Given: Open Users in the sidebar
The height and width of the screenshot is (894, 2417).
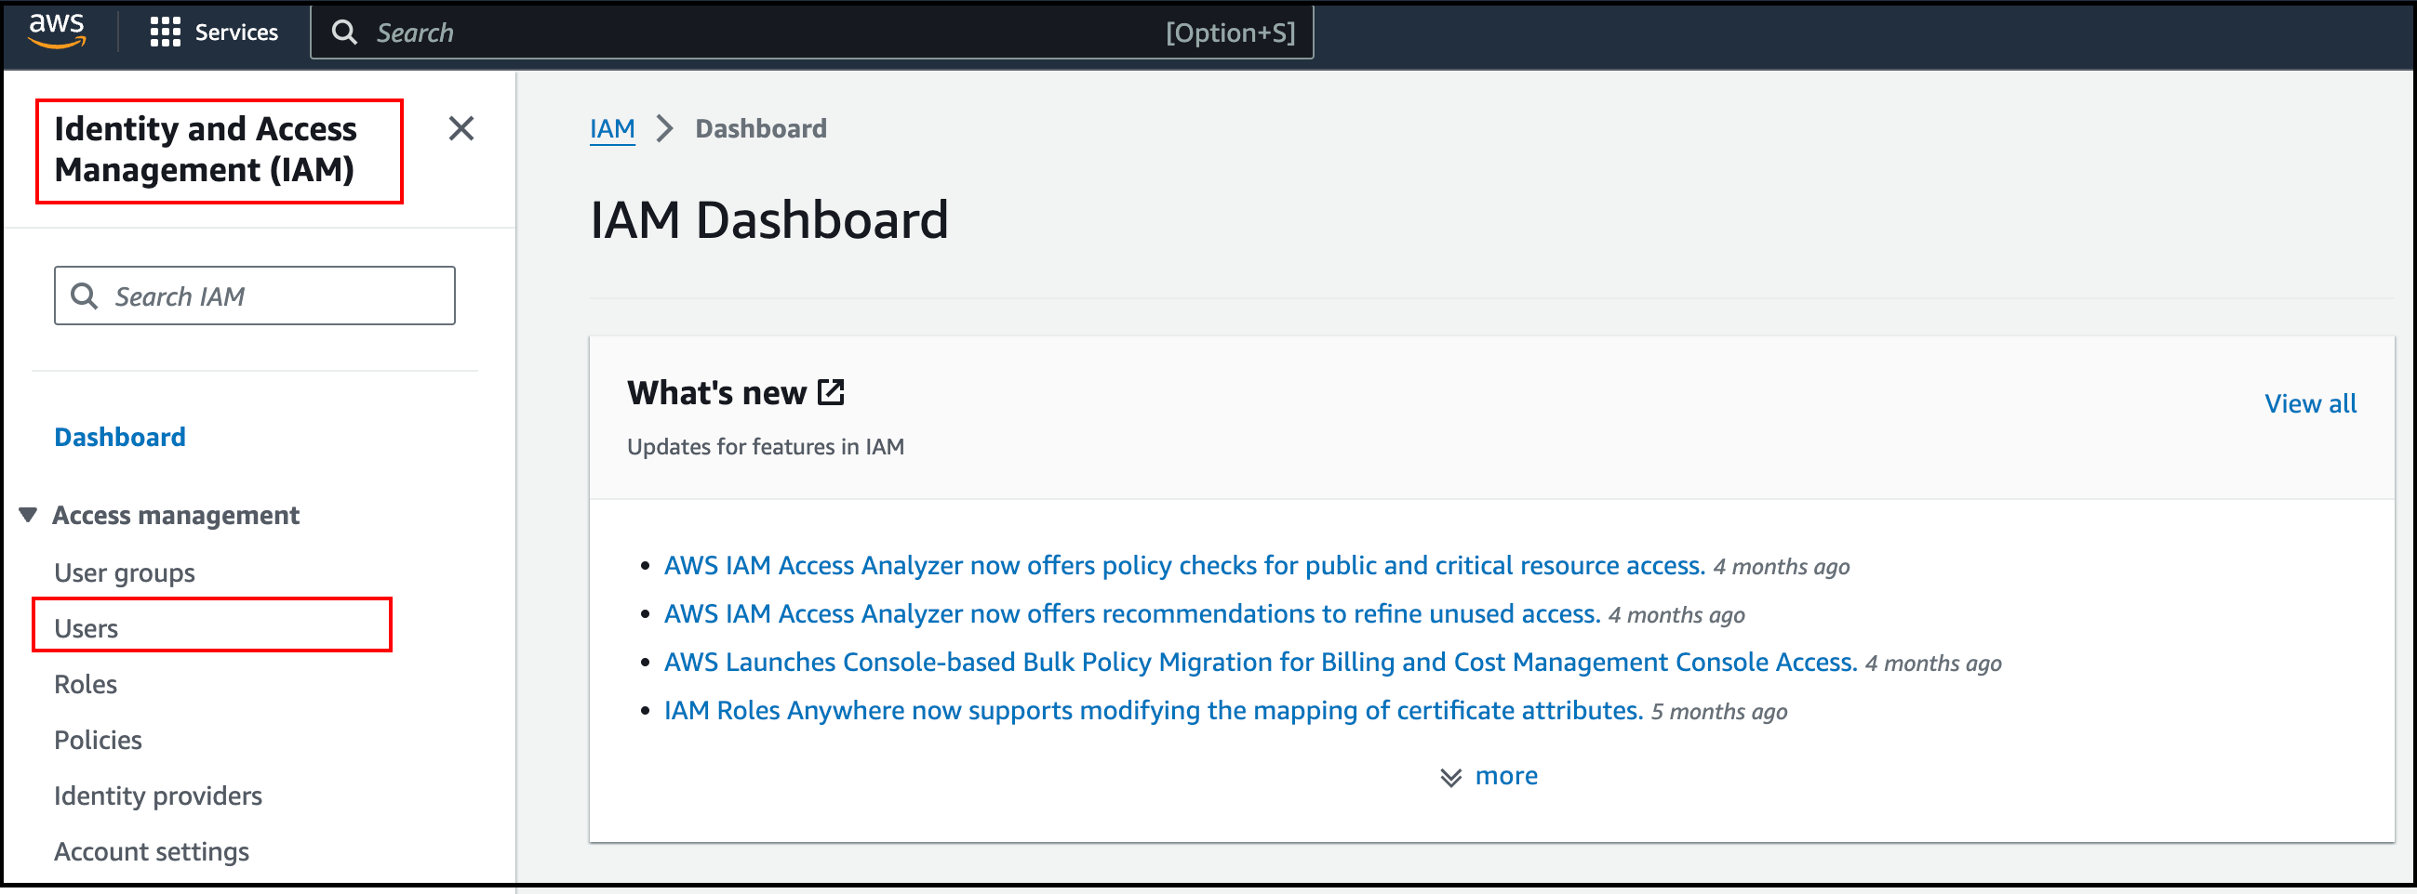Looking at the screenshot, I should click(87, 629).
